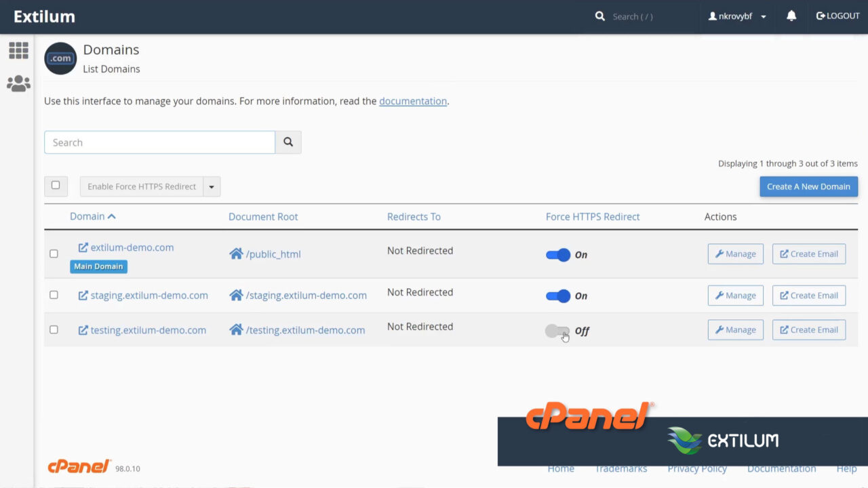Click inside the domain search input field
The width and height of the screenshot is (868, 488).
[159, 142]
